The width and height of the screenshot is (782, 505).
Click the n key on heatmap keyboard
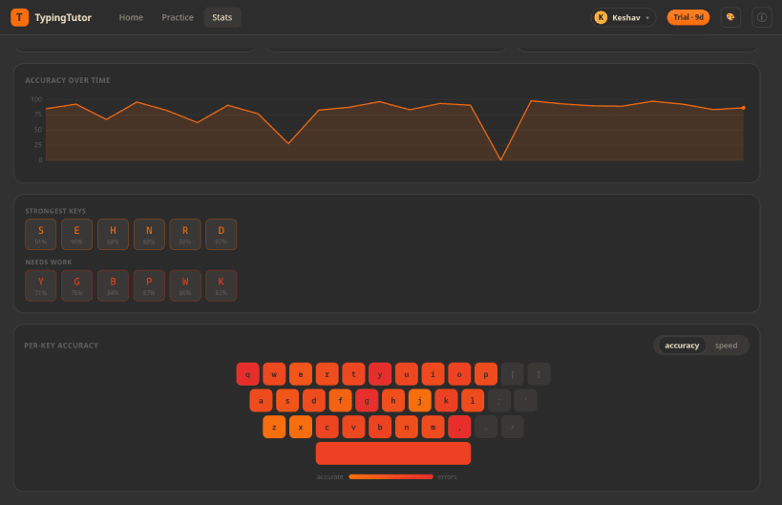point(407,428)
